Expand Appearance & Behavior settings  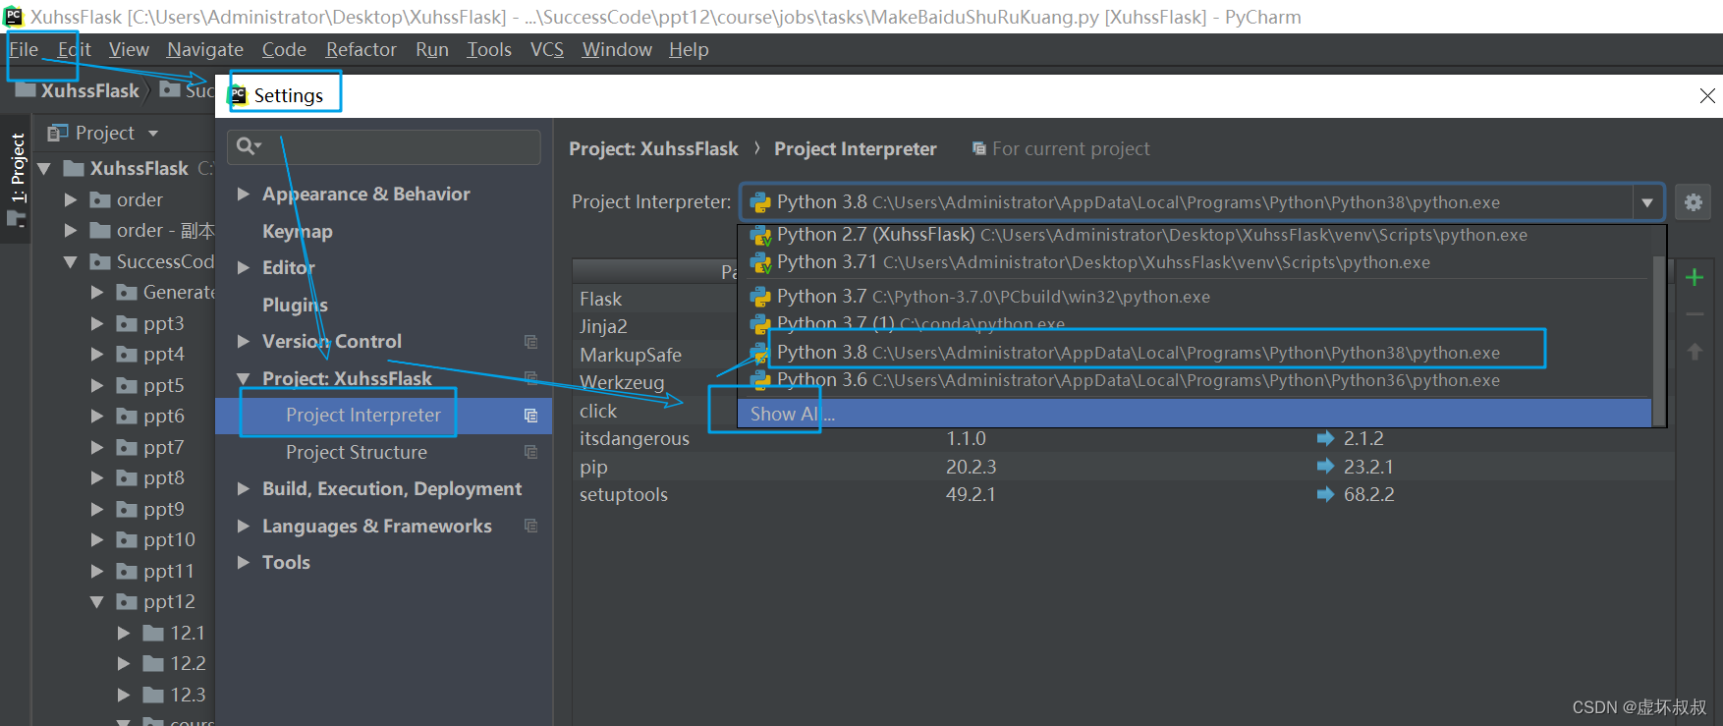243,195
